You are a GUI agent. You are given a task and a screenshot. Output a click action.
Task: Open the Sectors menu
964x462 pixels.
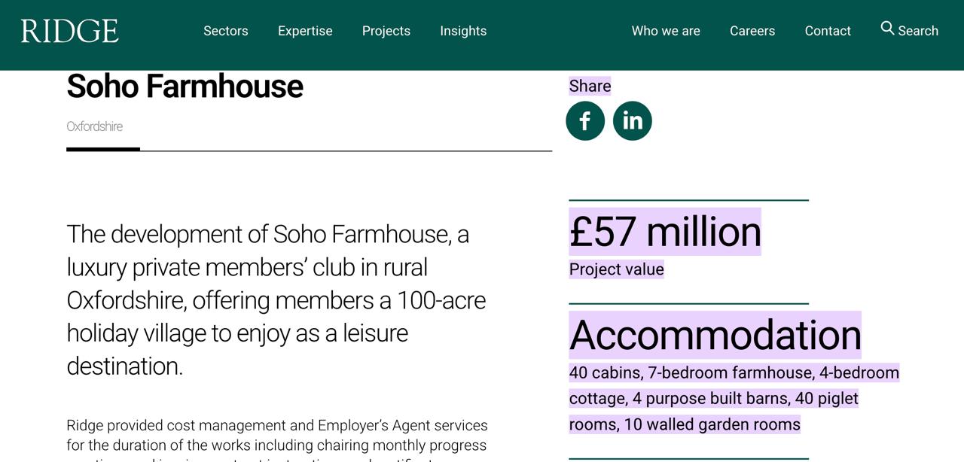click(226, 31)
